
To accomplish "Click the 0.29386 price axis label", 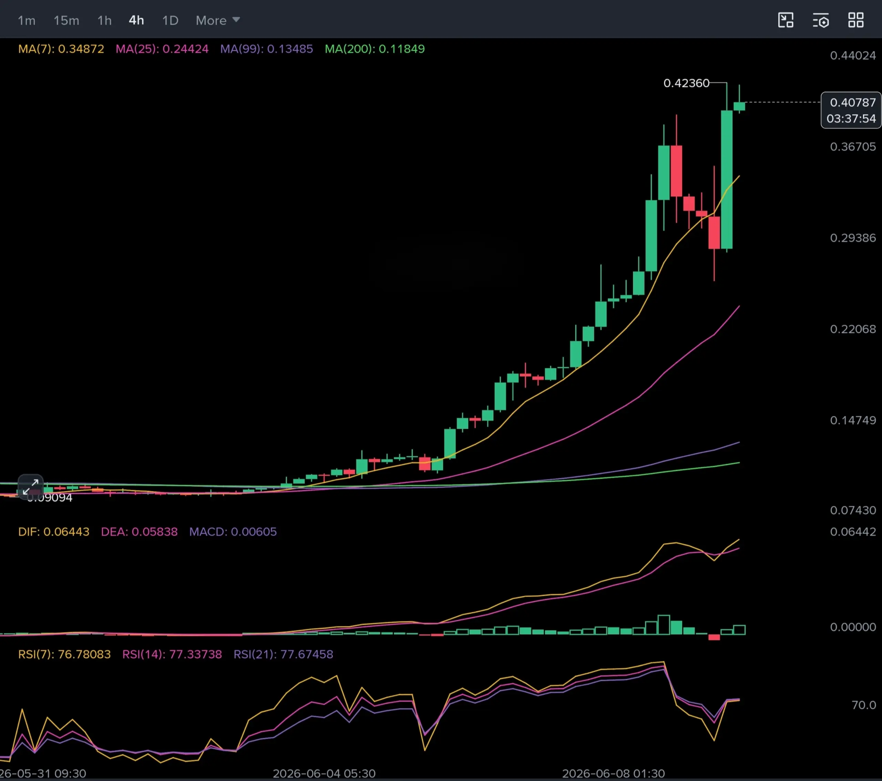I will click(x=853, y=238).
